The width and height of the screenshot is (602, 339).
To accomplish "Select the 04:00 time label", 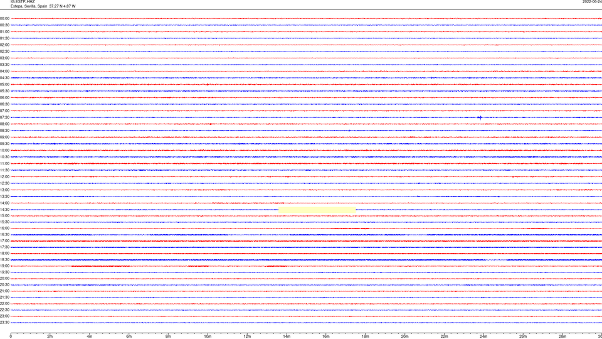I will coord(4,72).
